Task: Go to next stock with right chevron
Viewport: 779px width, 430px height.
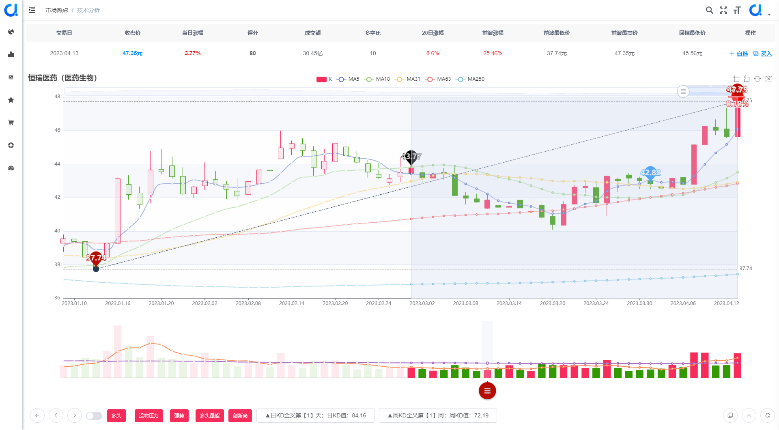Action: coord(75,415)
